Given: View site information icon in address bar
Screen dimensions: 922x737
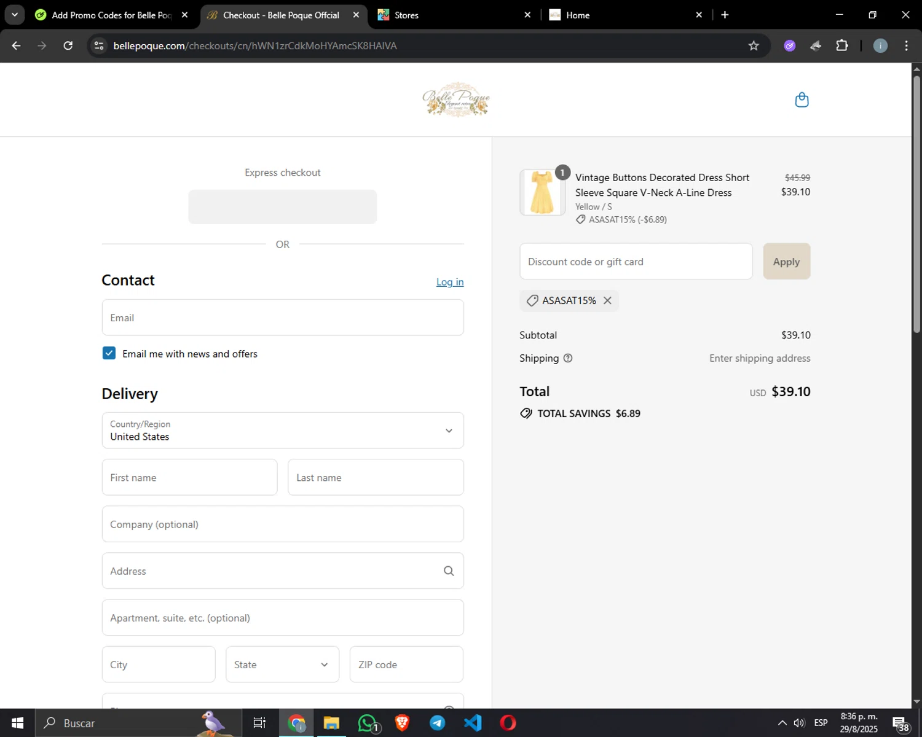Looking at the screenshot, I should [99, 45].
